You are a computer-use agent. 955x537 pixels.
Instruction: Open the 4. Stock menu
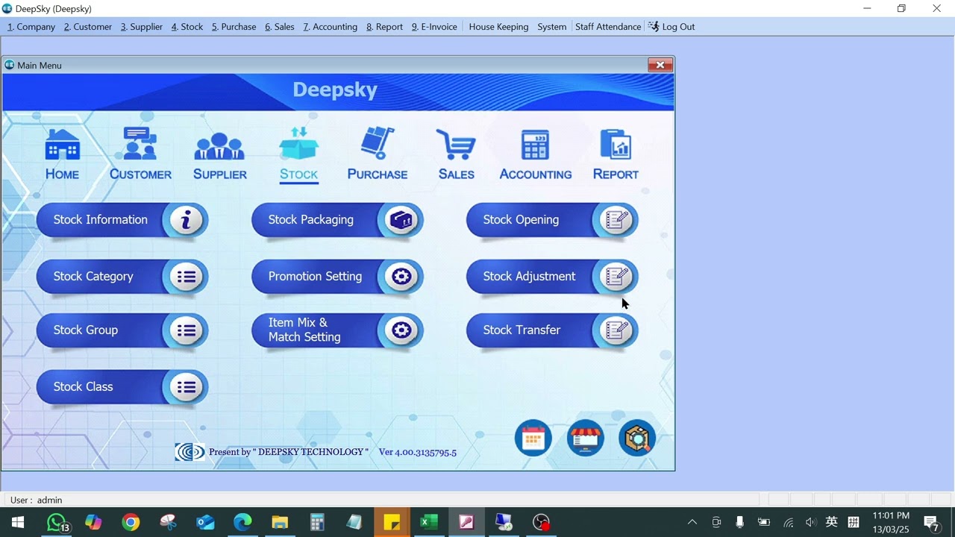coord(187,27)
